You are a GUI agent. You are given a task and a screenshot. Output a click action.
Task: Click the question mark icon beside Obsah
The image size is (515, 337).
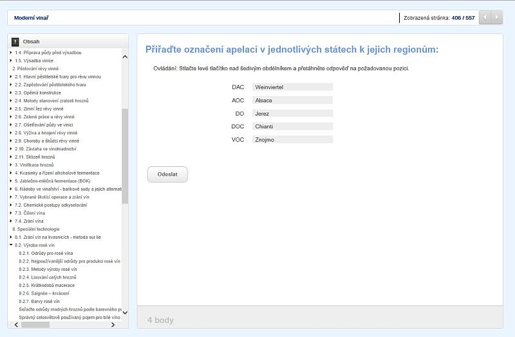pos(15,41)
